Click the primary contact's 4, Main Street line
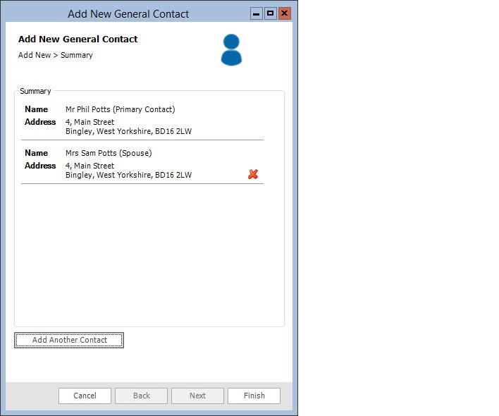This screenshot has width=499, height=416. tap(90, 122)
